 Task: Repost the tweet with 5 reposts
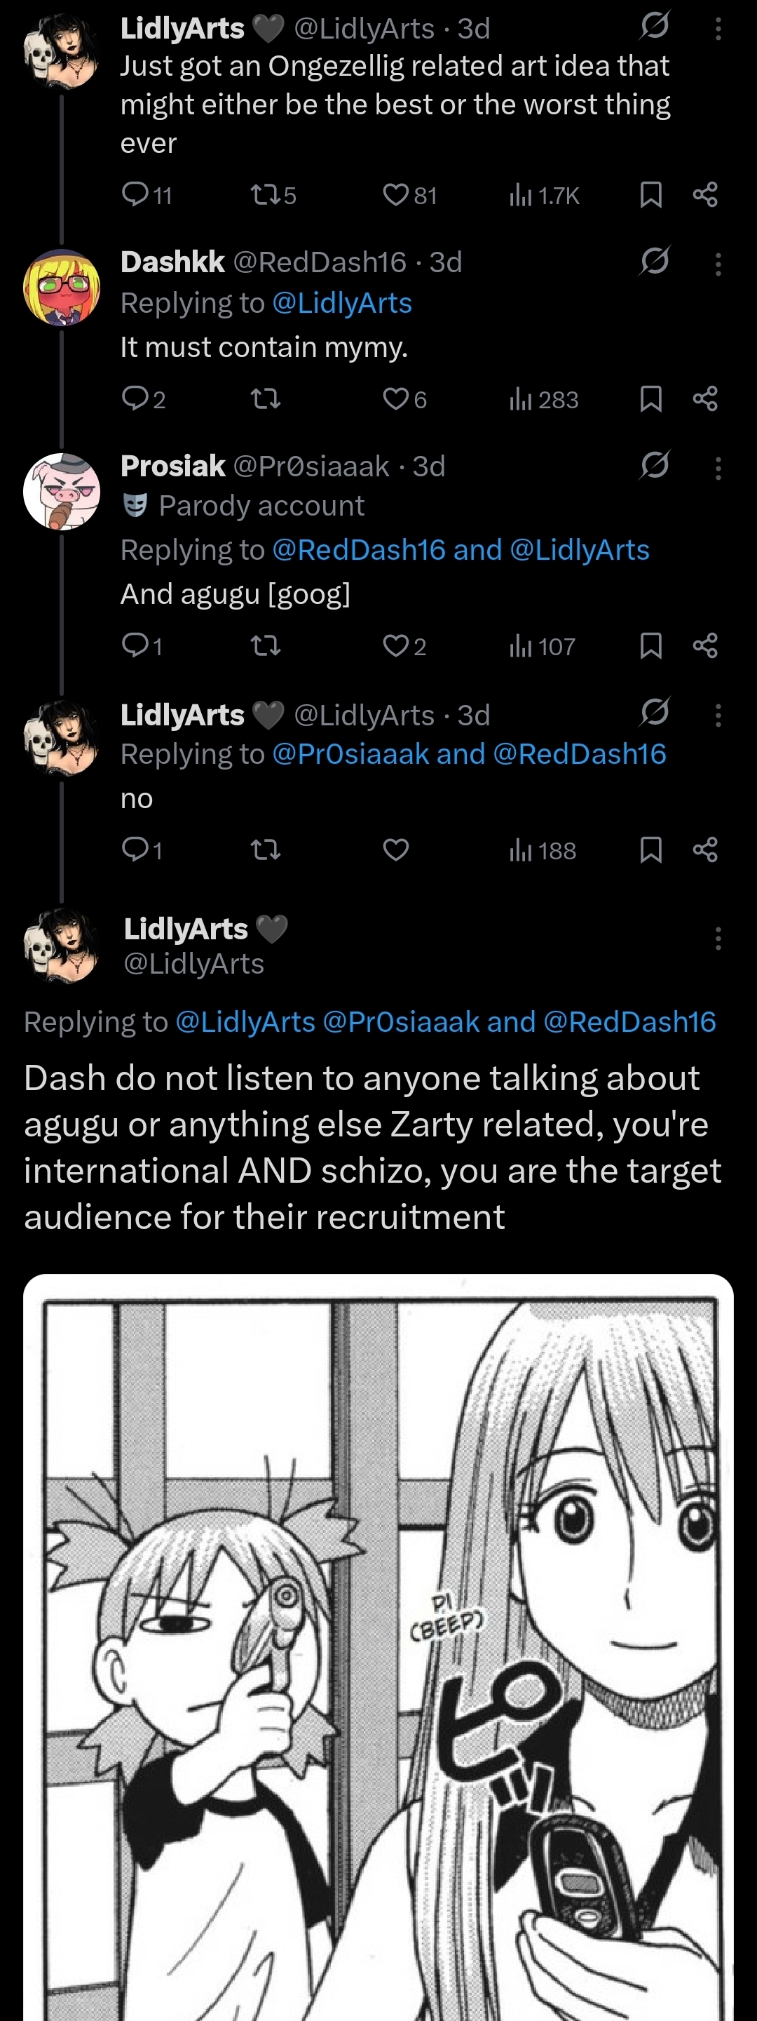coord(264,194)
